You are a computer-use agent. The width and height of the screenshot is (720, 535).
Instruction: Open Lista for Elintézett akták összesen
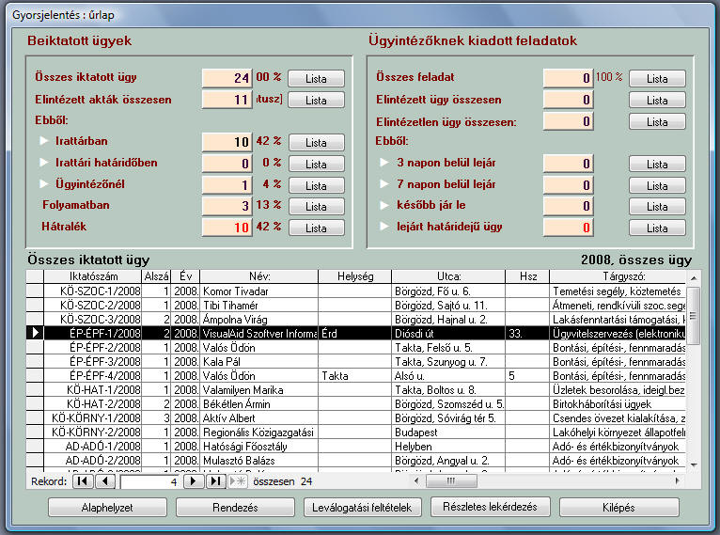(x=317, y=100)
